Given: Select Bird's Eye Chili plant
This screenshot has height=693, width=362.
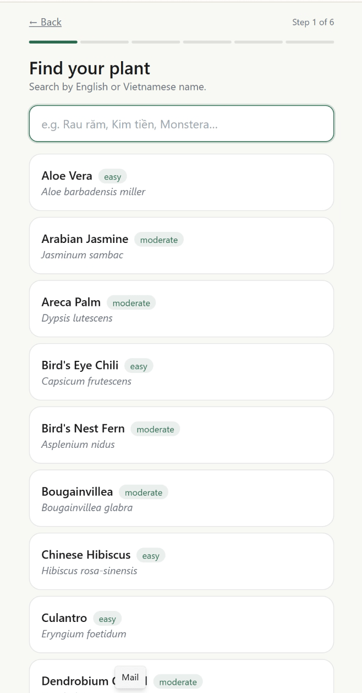Looking at the screenshot, I should pos(182,372).
